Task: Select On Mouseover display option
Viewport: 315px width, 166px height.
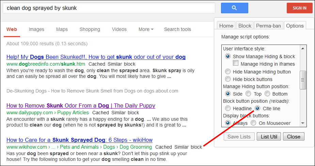Action: [253, 123]
